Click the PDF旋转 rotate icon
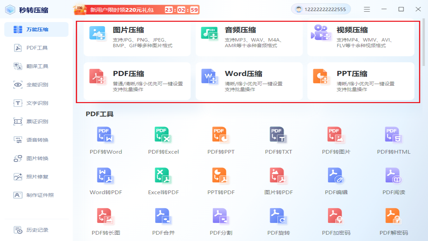The image size is (428, 241). click(x=278, y=218)
